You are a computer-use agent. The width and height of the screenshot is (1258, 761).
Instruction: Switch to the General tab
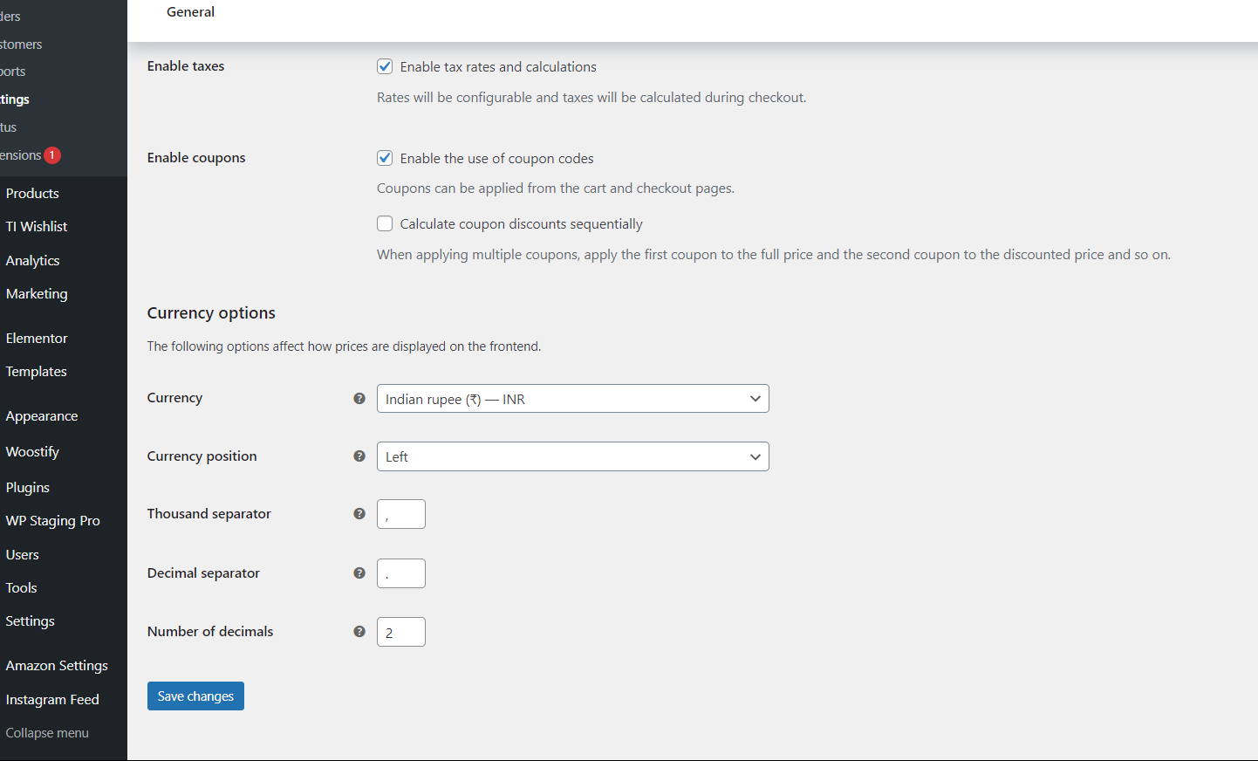(x=190, y=12)
